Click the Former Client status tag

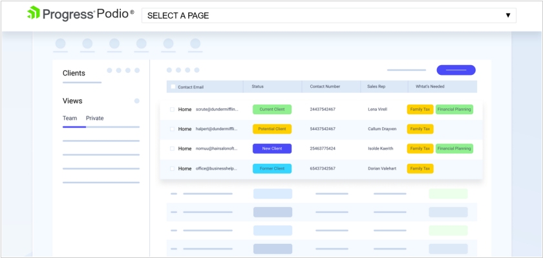pos(272,168)
